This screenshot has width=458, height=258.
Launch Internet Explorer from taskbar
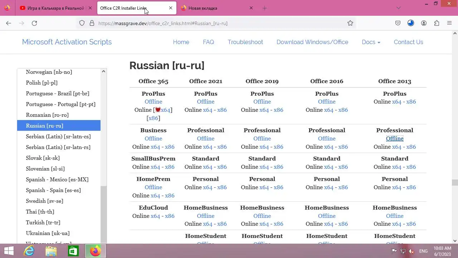tap(29, 251)
